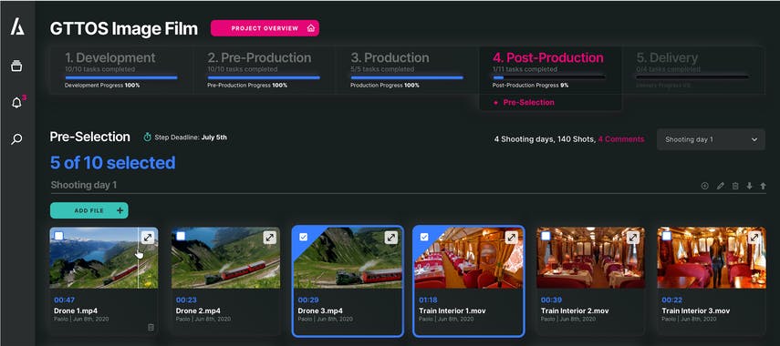This screenshot has width=780, height=346.
Task: Click the 00:47 duration on Drone 1
Action: pyautogui.click(x=64, y=300)
